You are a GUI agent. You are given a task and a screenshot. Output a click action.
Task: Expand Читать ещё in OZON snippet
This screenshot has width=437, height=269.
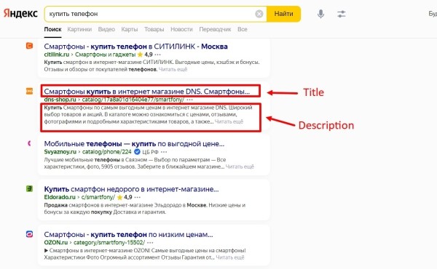pyautogui.click(x=230, y=257)
